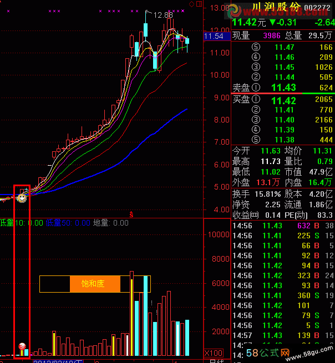Click the split-window square icon above the chart
This screenshot has width=335, height=363.
pyautogui.click(x=199, y=4)
